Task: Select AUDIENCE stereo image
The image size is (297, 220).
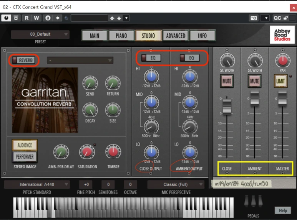Action: tap(25, 145)
